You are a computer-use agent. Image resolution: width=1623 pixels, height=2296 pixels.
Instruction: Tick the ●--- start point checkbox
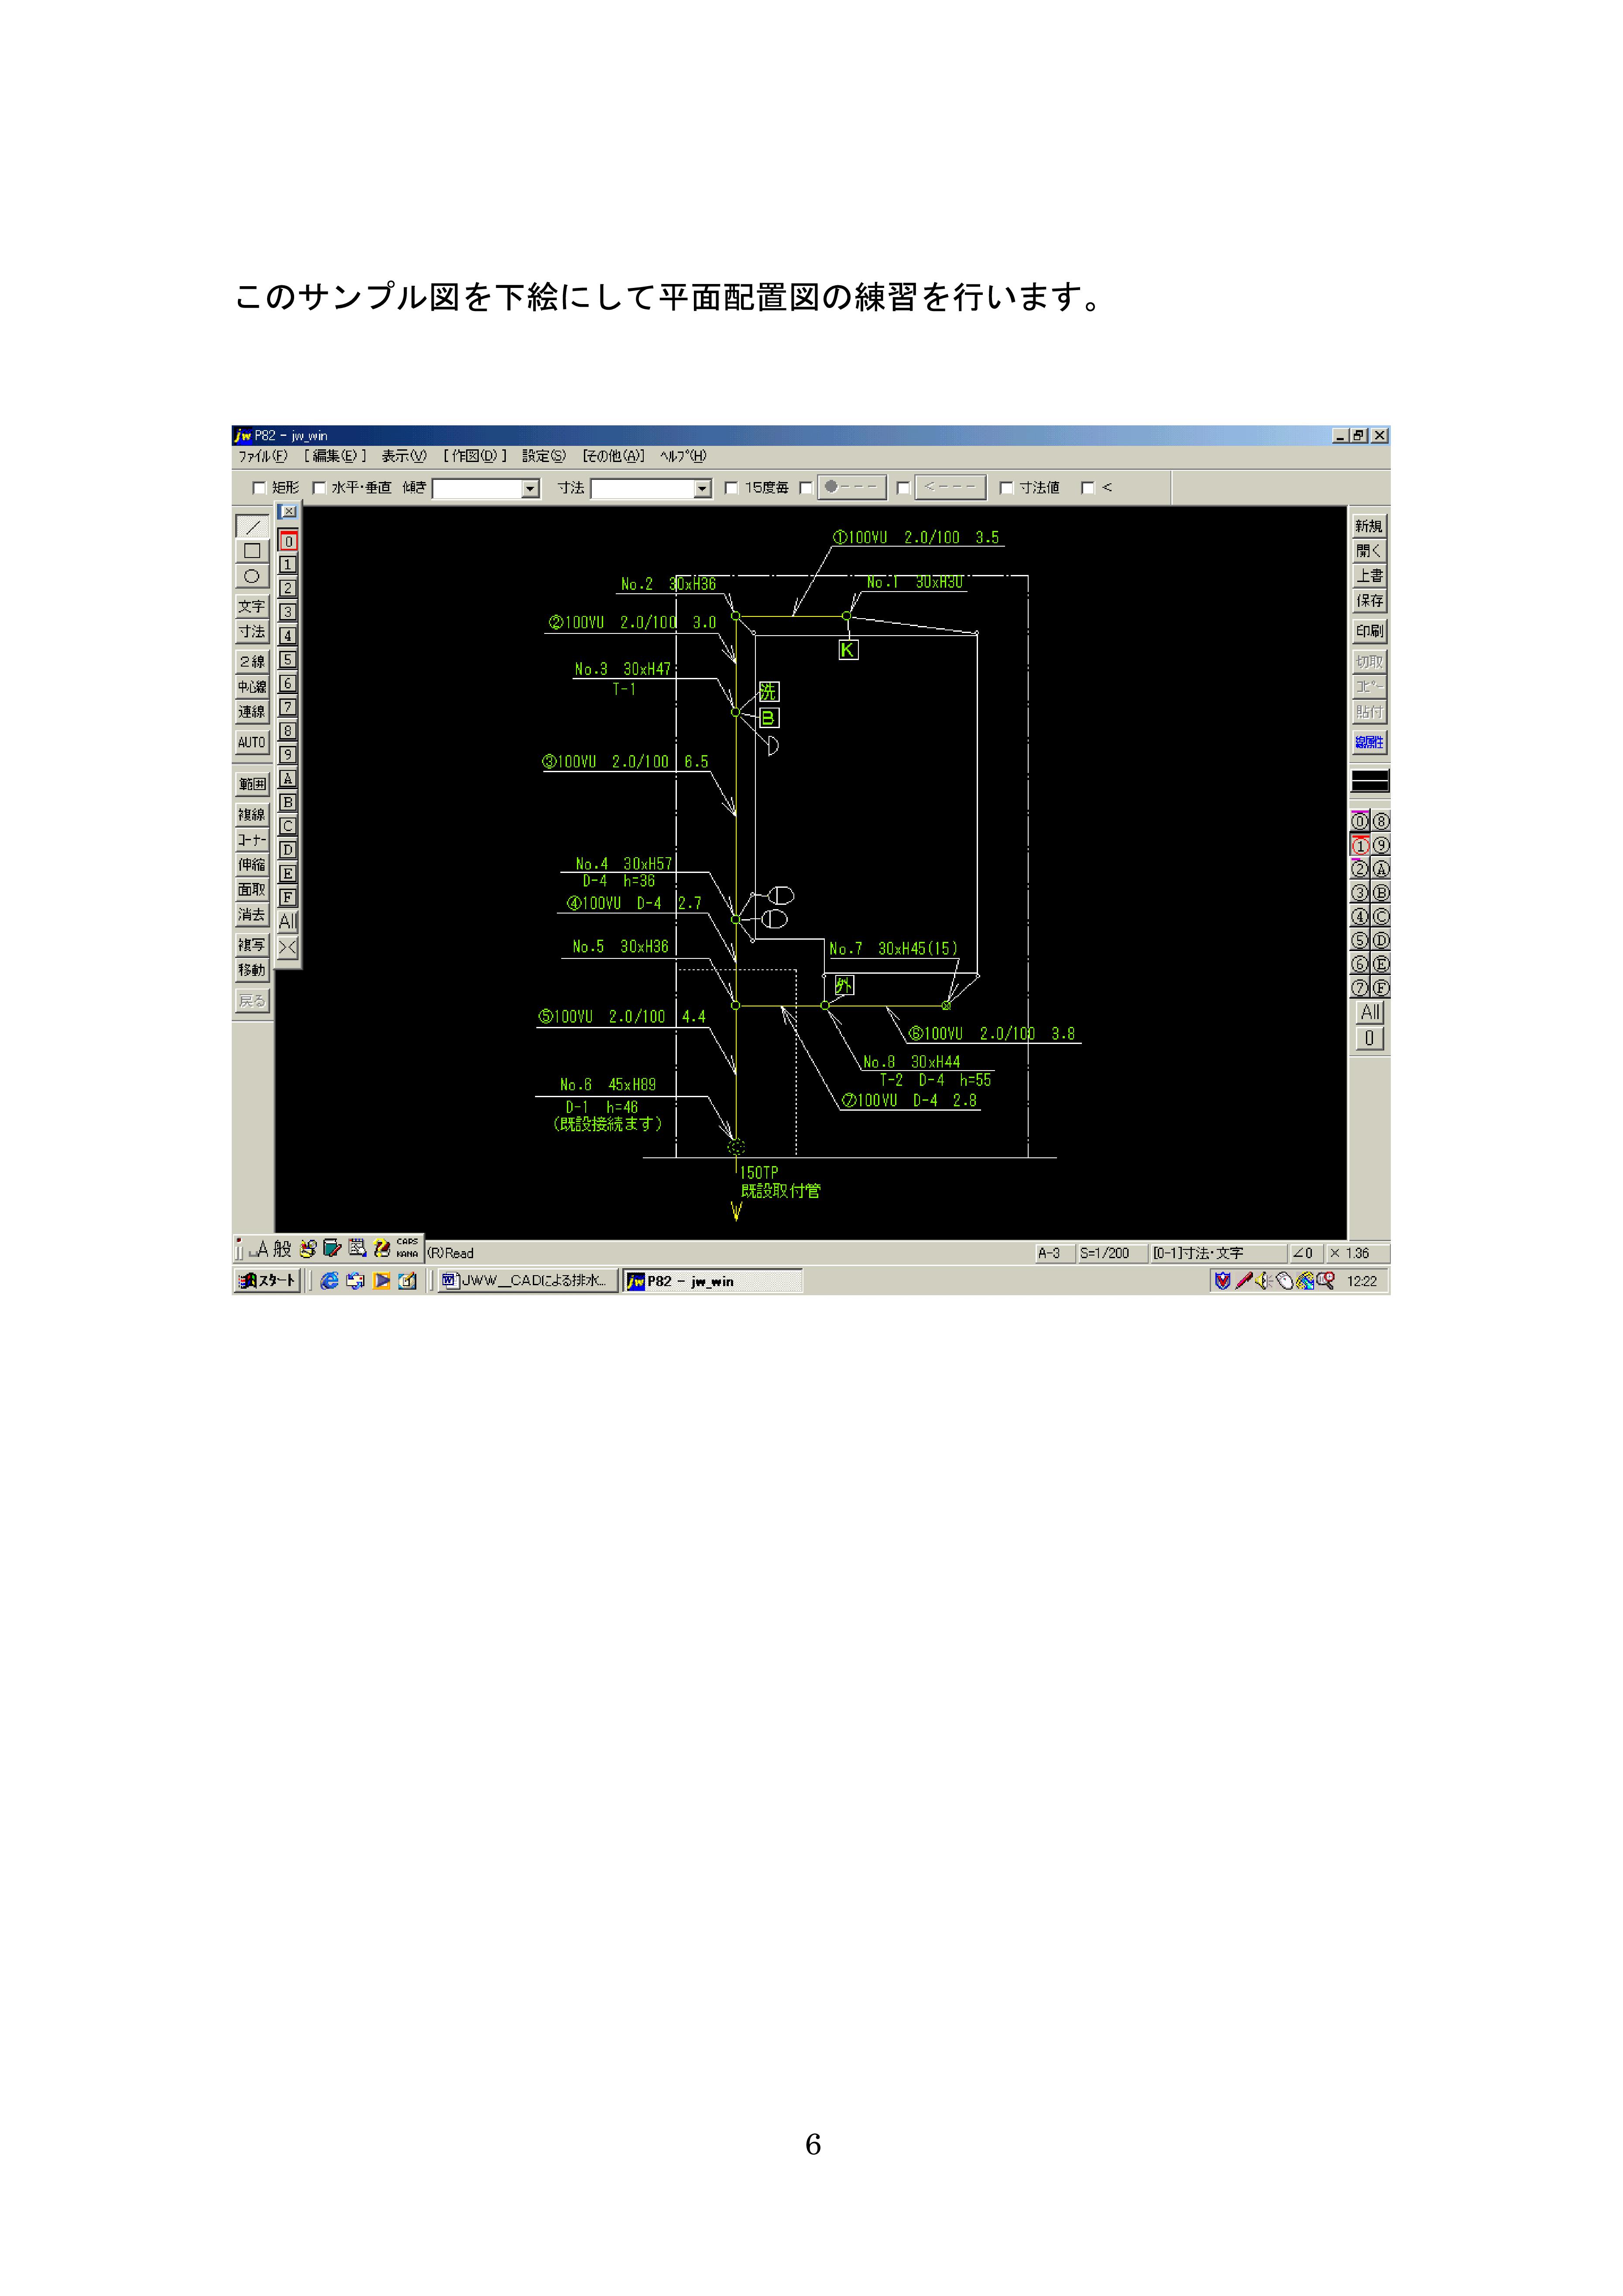pos(806,488)
